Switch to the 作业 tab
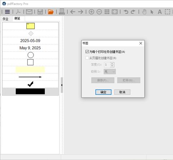Screen dimensions: 173x160 (x=5, y=19)
